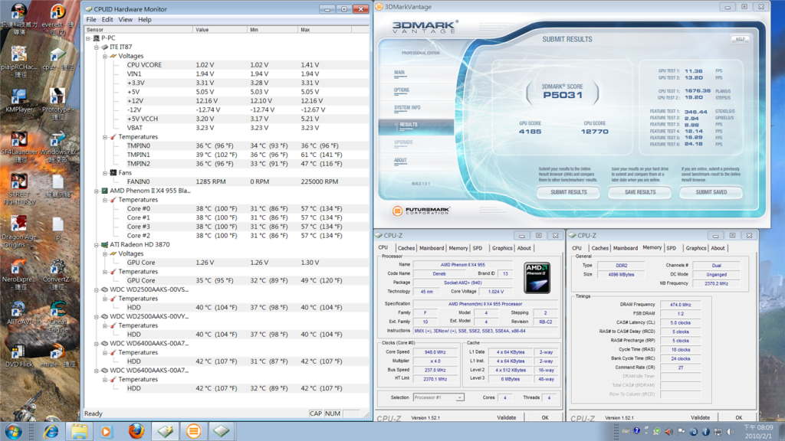
Task: Open the DVD Flick desktop shortcut
Action: tap(19, 356)
